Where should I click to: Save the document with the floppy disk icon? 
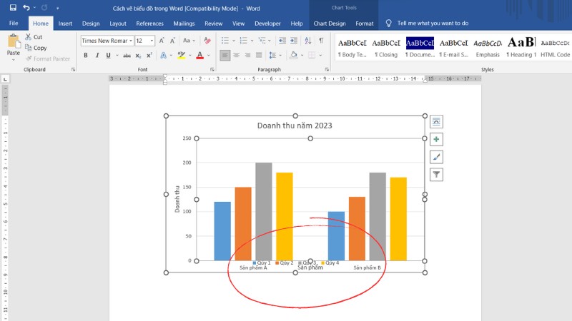coord(13,8)
